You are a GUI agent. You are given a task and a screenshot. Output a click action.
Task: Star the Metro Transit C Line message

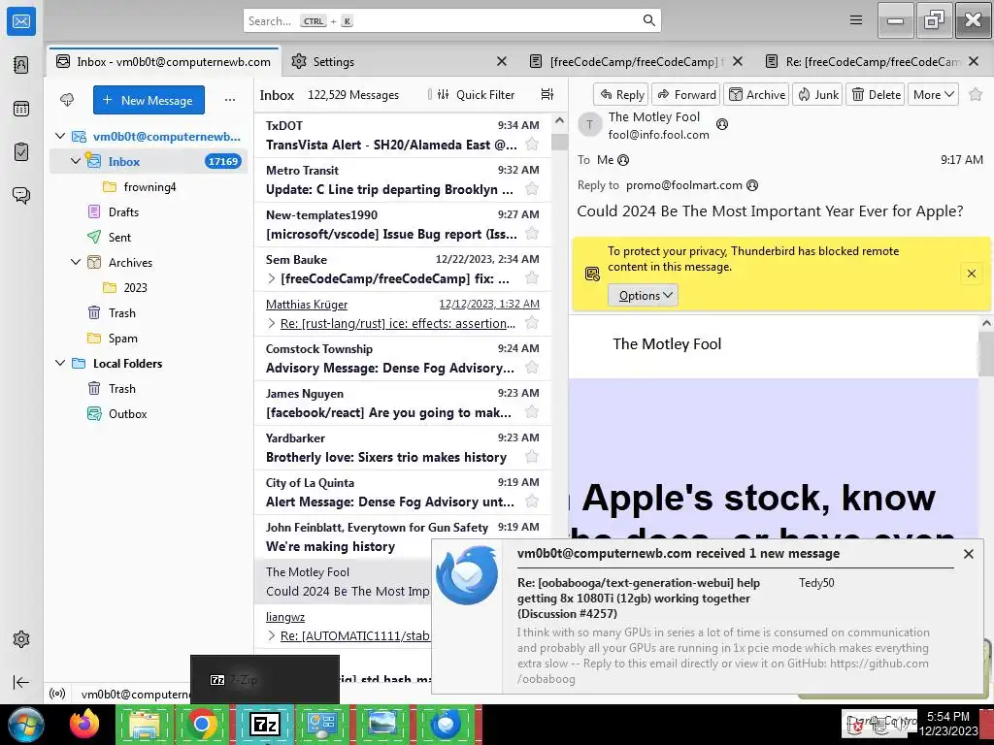point(532,189)
